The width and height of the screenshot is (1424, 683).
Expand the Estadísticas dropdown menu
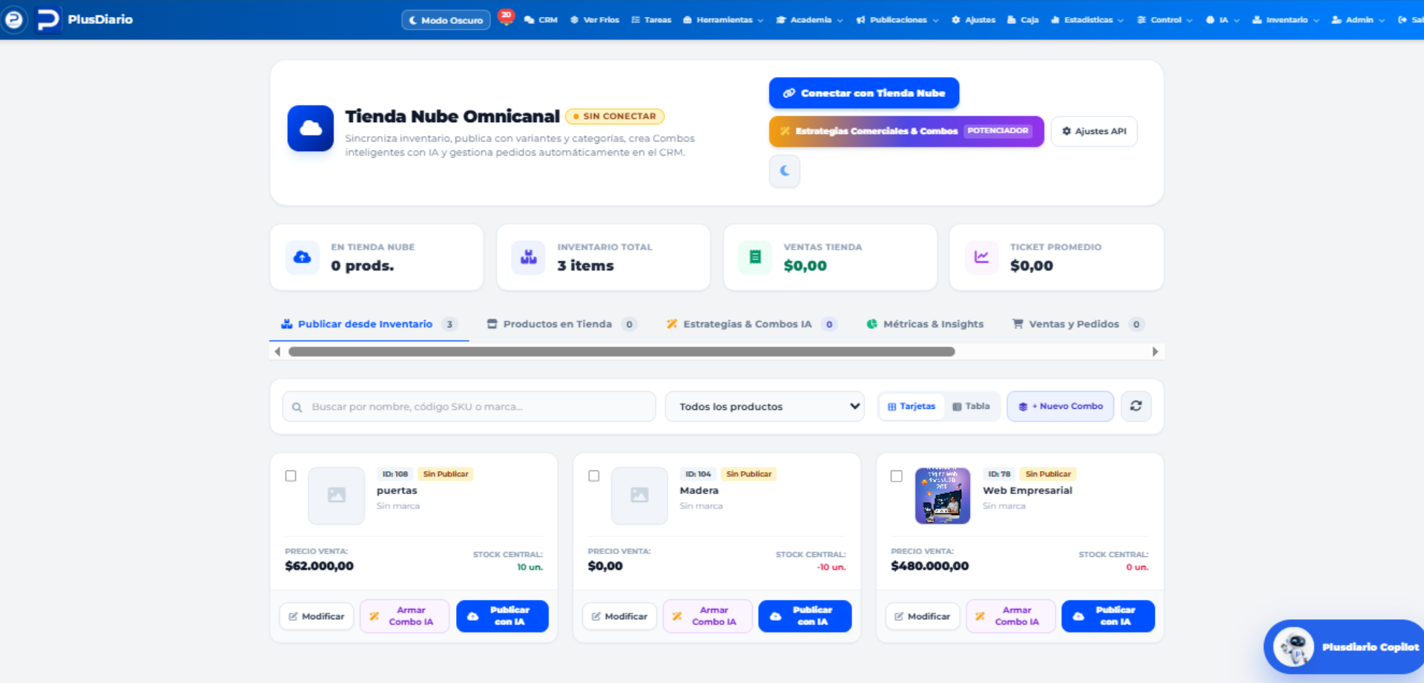pos(1087,20)
